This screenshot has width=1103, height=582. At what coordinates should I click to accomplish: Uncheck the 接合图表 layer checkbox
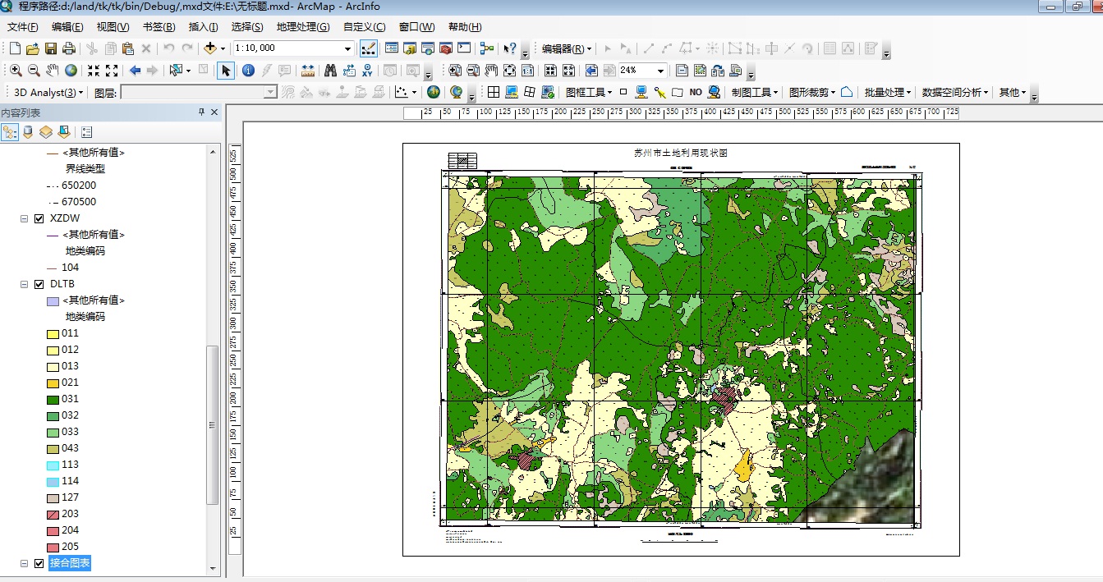point(39,563)
